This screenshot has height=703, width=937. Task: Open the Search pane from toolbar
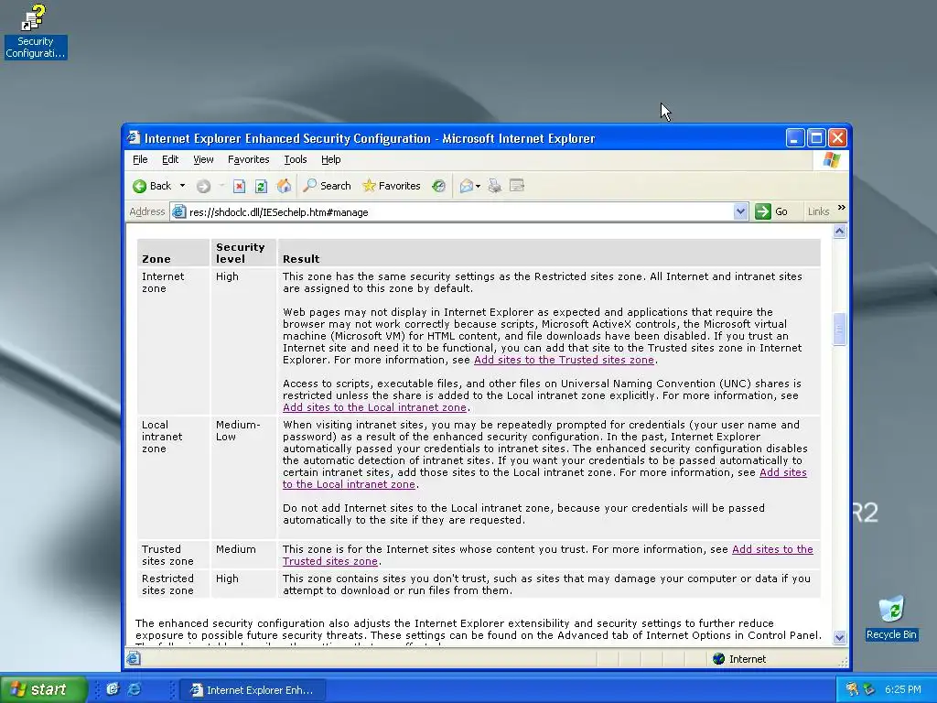coord(327,186)
